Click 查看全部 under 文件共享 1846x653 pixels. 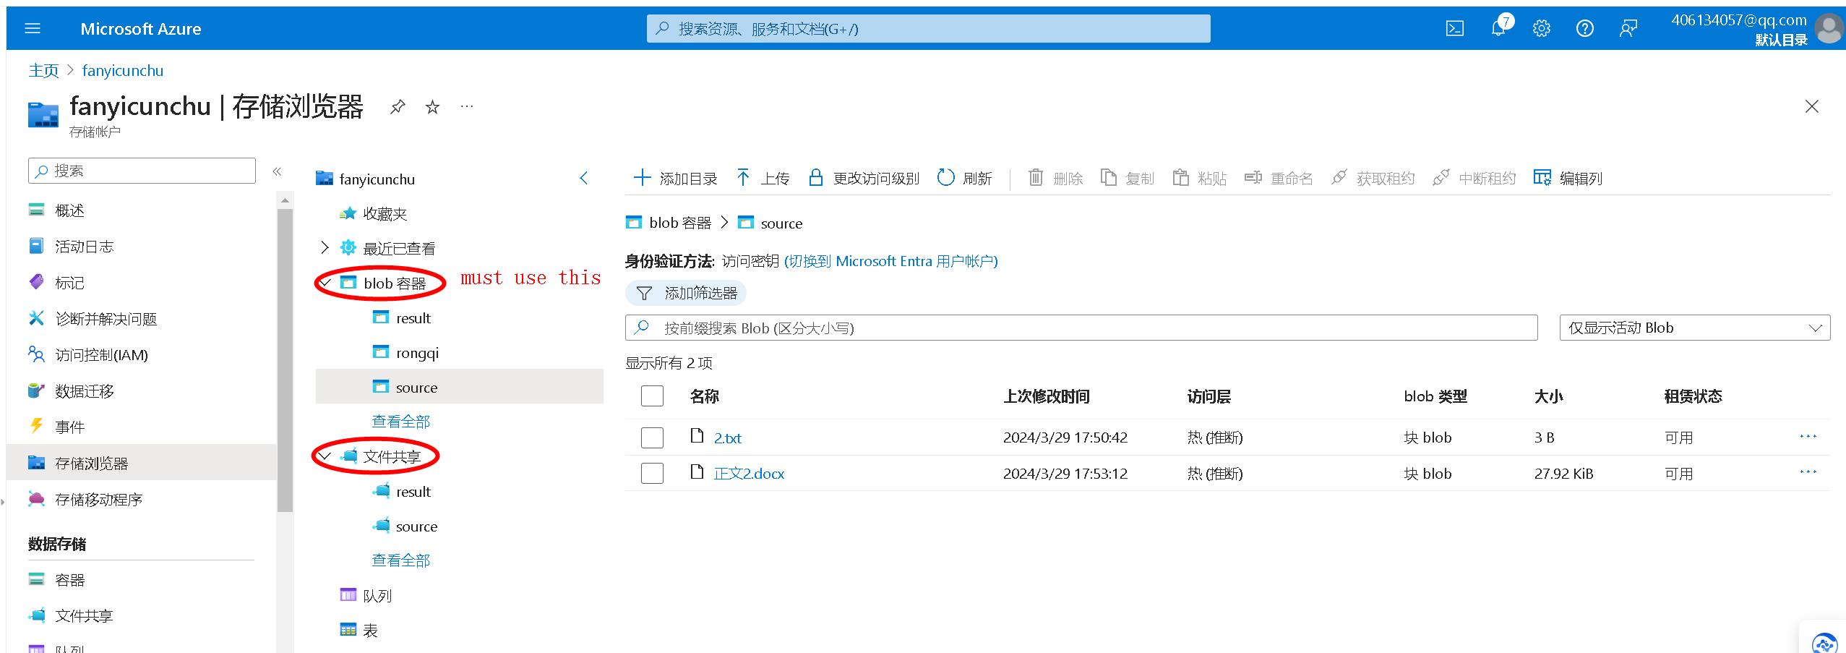click(x=400, y=560)
